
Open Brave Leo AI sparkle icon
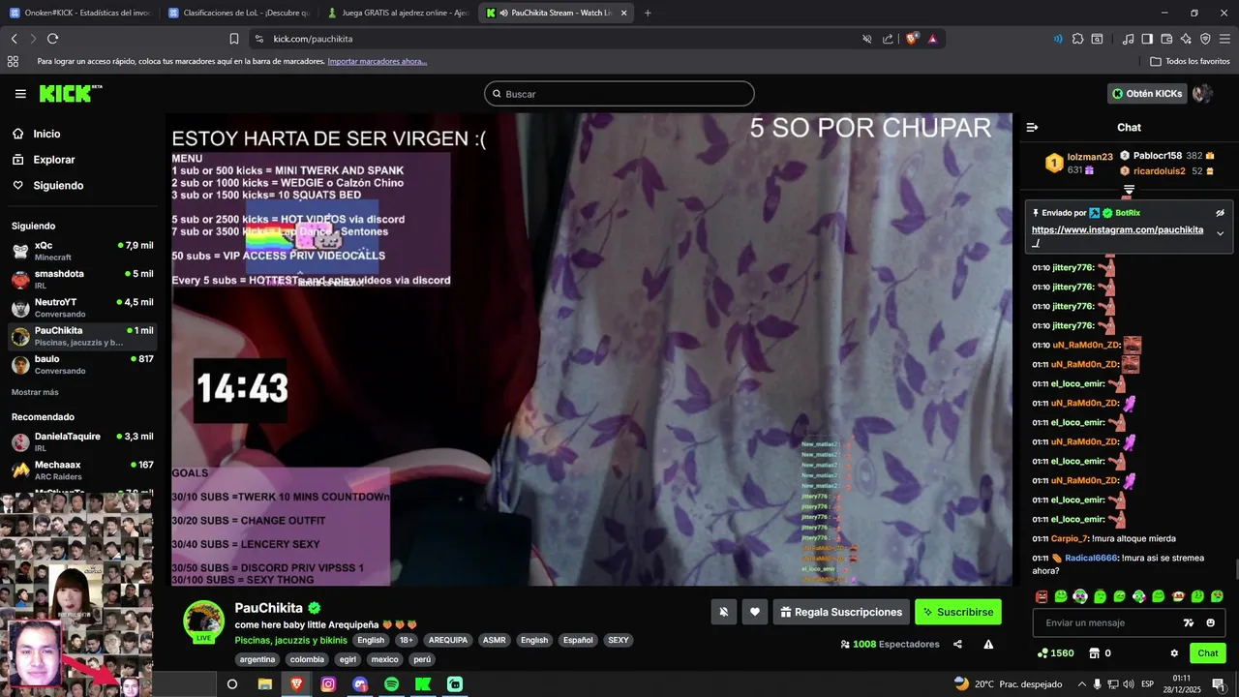point(1186,39)
